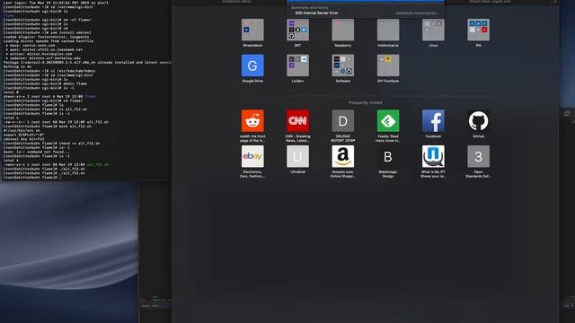Click the drwxr-xr-x flame directory listing line in terminal
The height and width of the screenshot is (323, 575).
pyautogui.click(x=49, y=96)
